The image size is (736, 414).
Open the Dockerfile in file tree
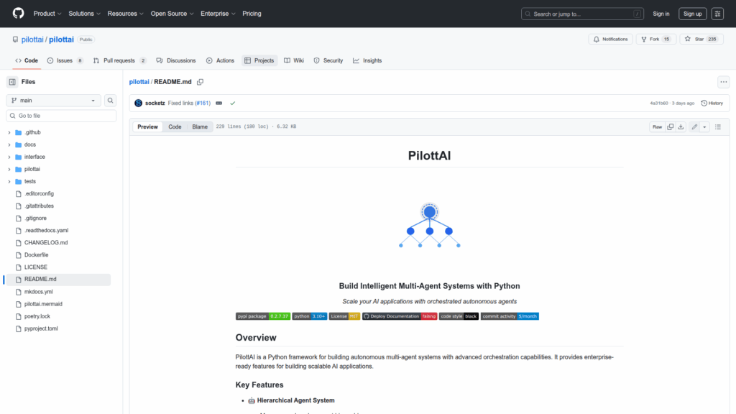[x=36, y=255]
